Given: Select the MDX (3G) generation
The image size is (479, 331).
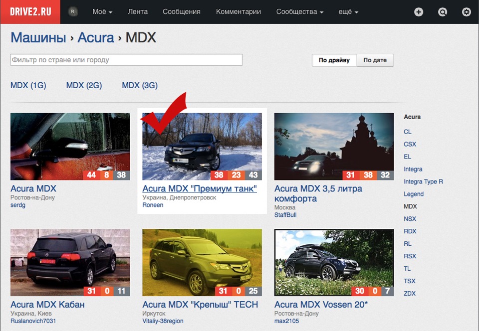Looking at the screenshot, I should (140, 85).
